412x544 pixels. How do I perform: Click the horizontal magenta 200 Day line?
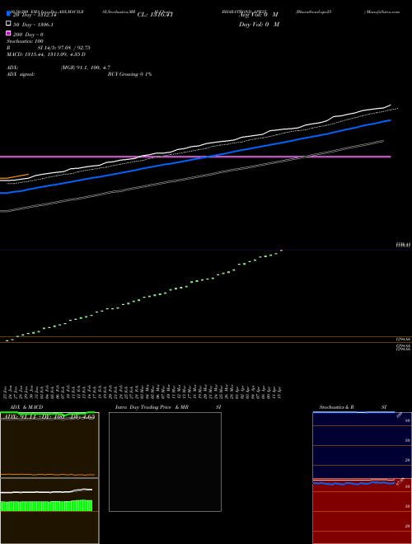[x=195, y=157]
